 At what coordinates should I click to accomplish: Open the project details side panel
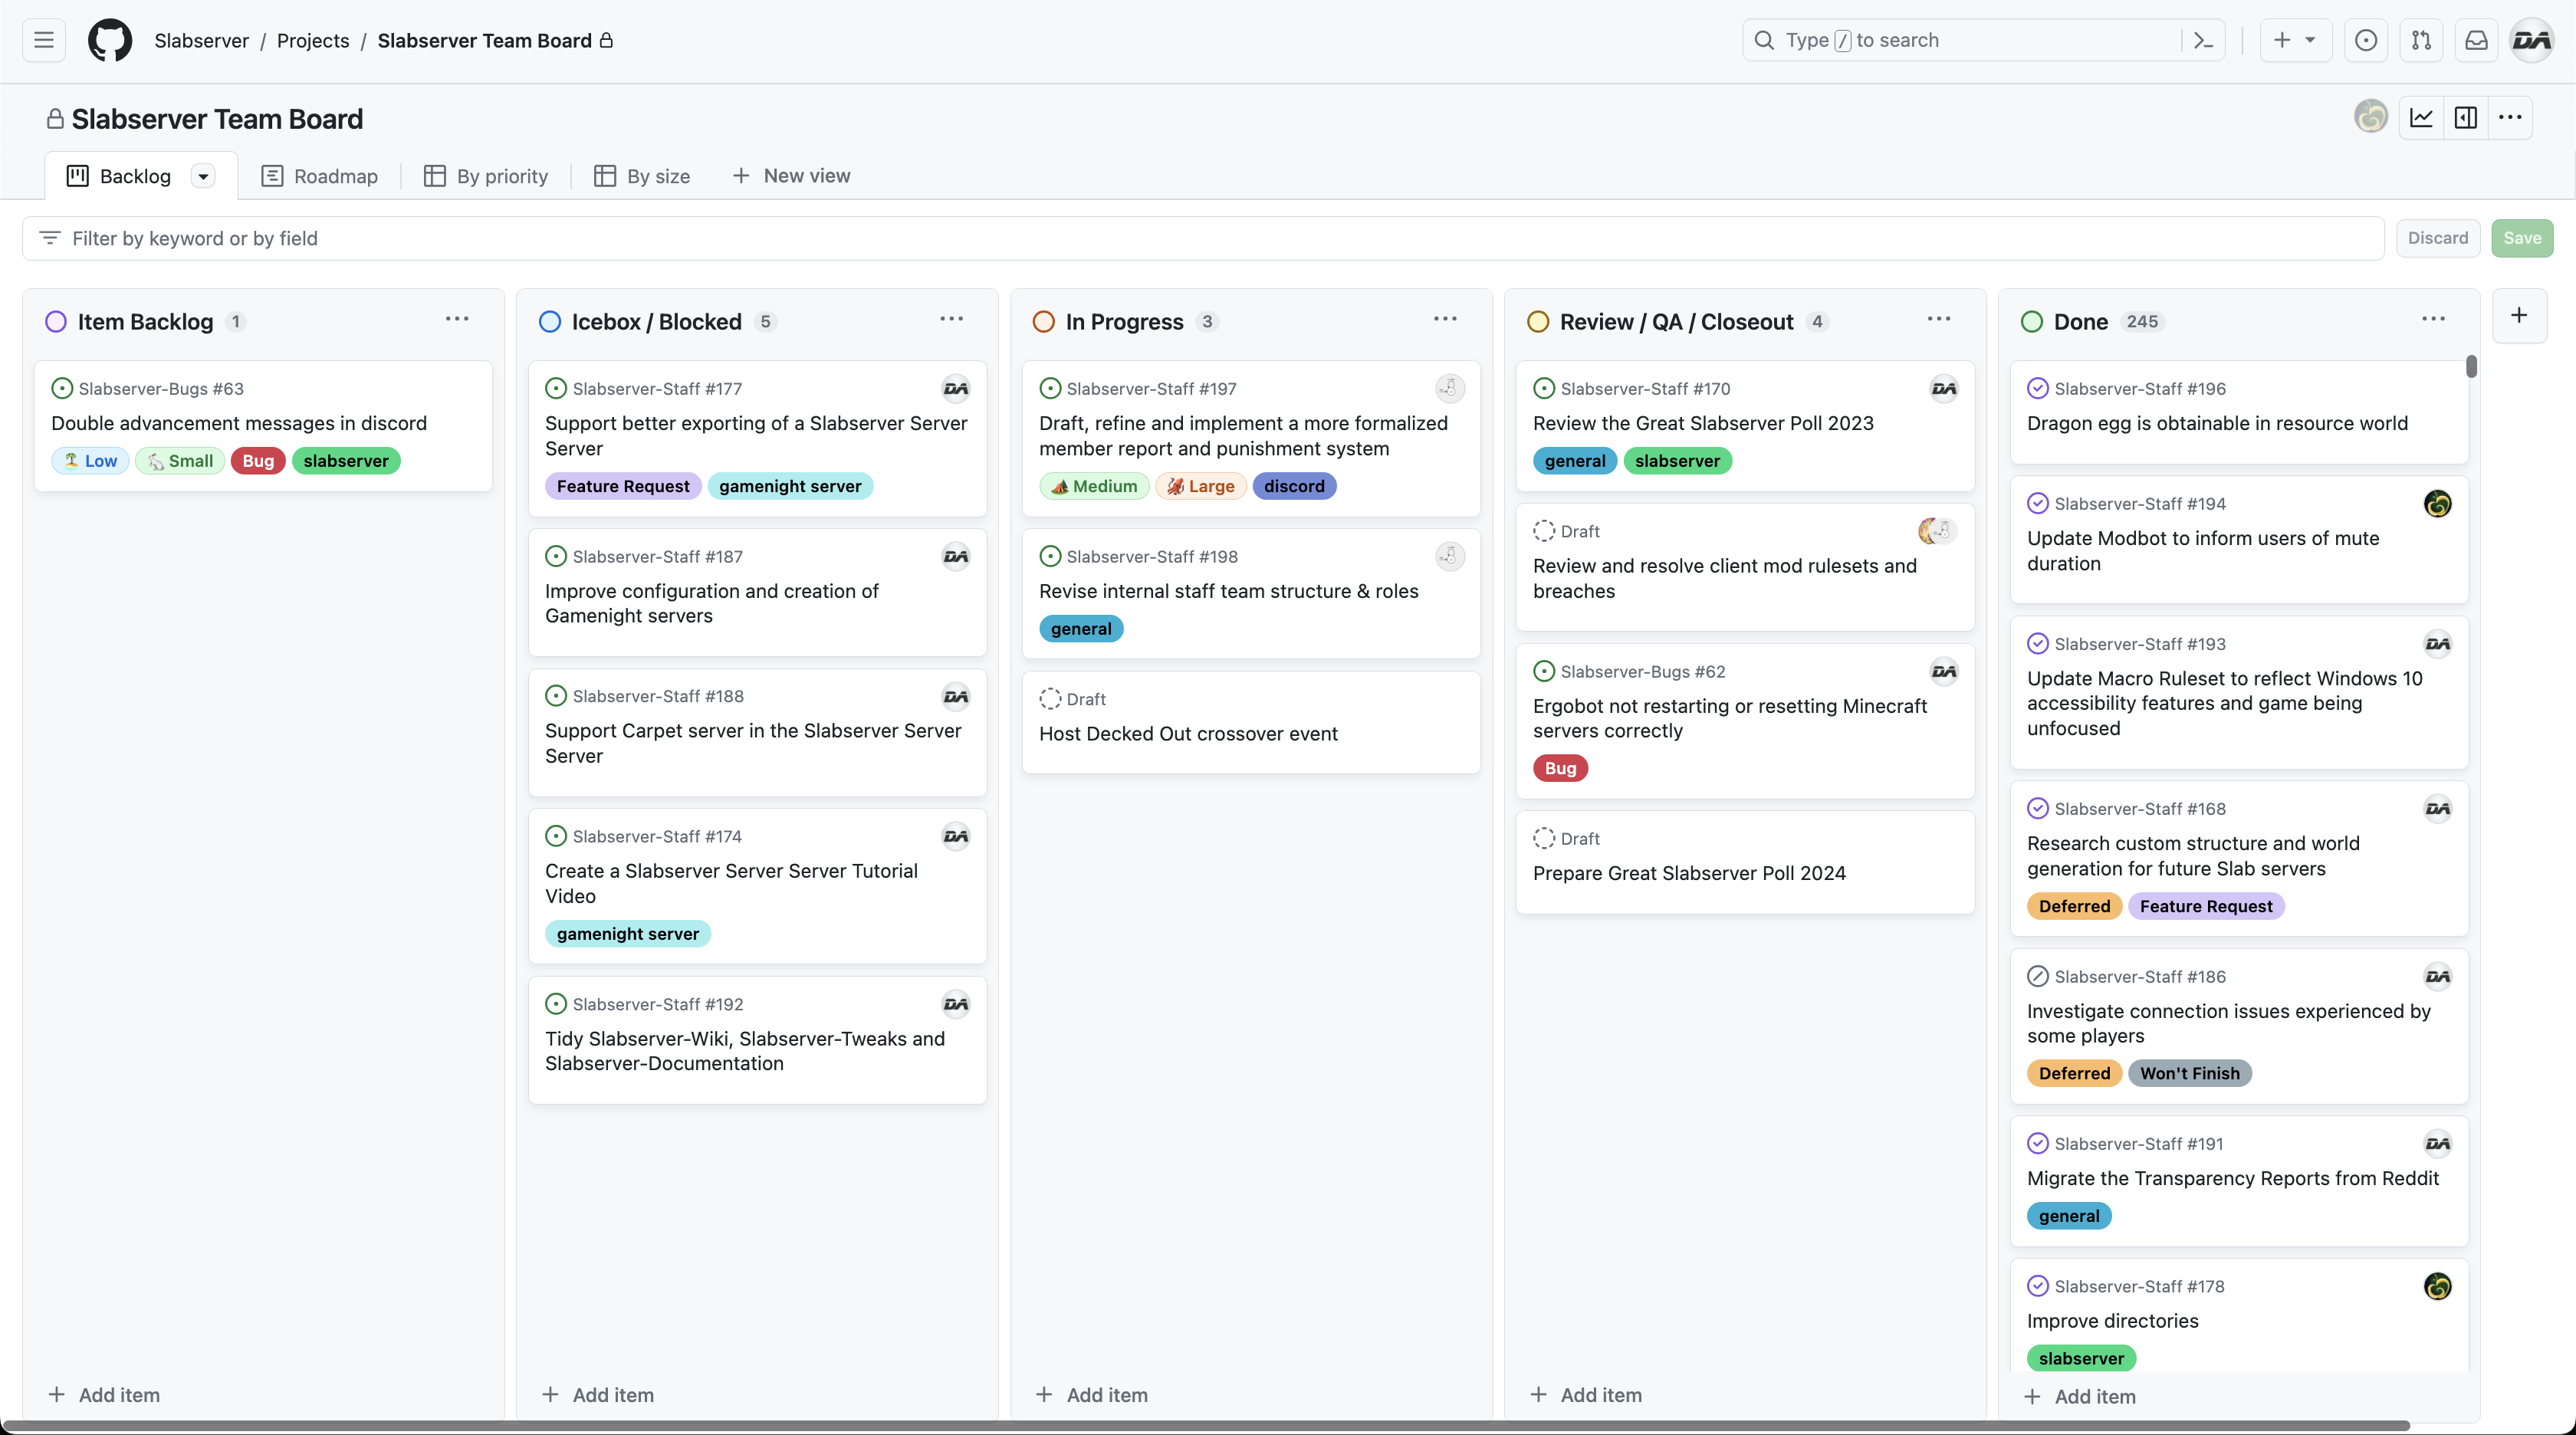pyautogui.click(x=2466, y=118)
